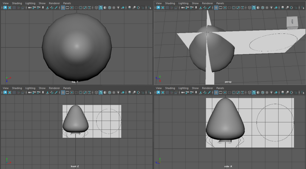Open the Renderer menu in side-X panel
The image size is (306, 169).
(207, 88)
